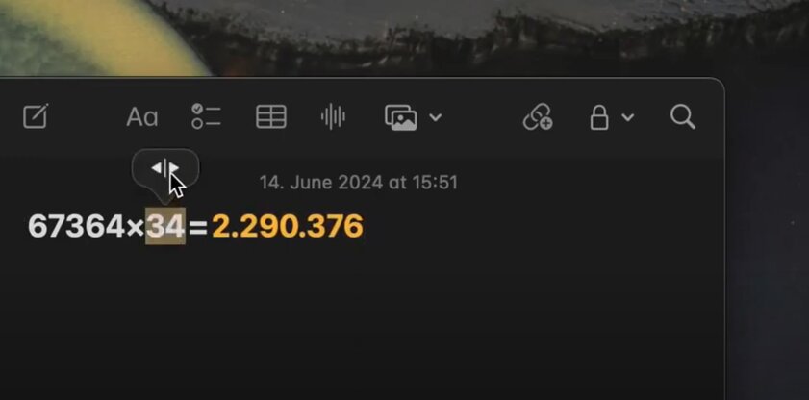This screenshot has height=400, width=809.
Task: Create a new note with compose icon
Action: (x=36, y=116)
